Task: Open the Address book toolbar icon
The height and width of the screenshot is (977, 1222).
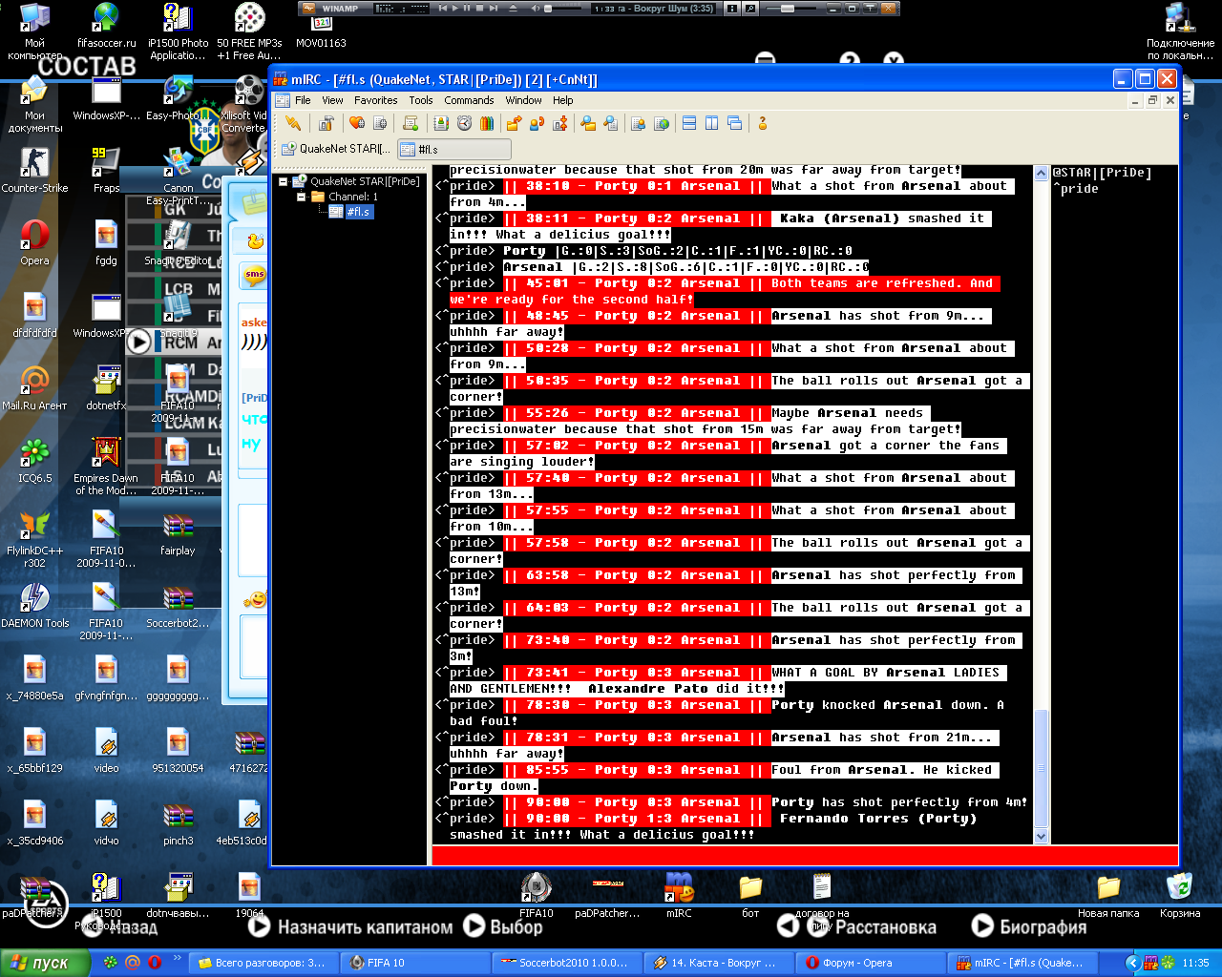Action: coord(441,123)
